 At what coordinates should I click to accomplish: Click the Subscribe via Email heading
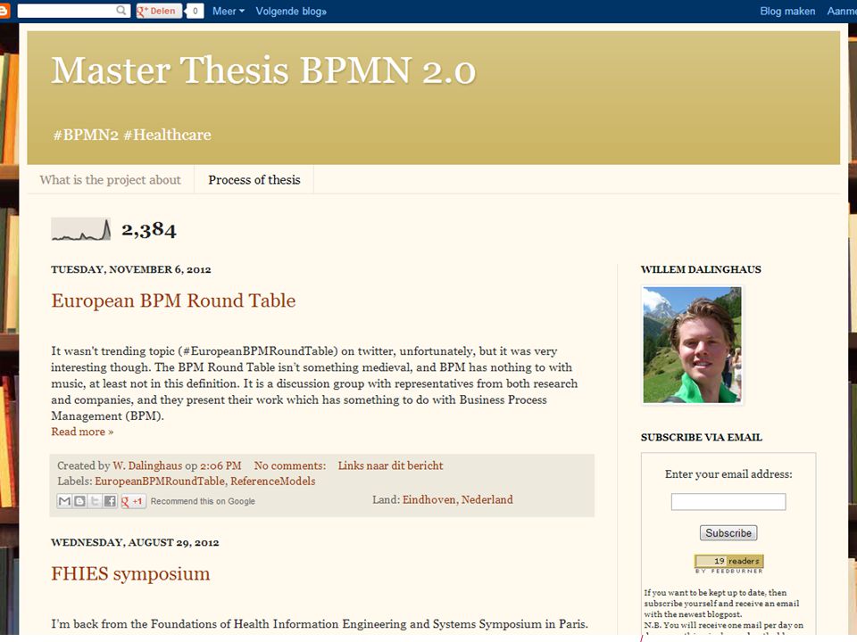coord(702,437)
